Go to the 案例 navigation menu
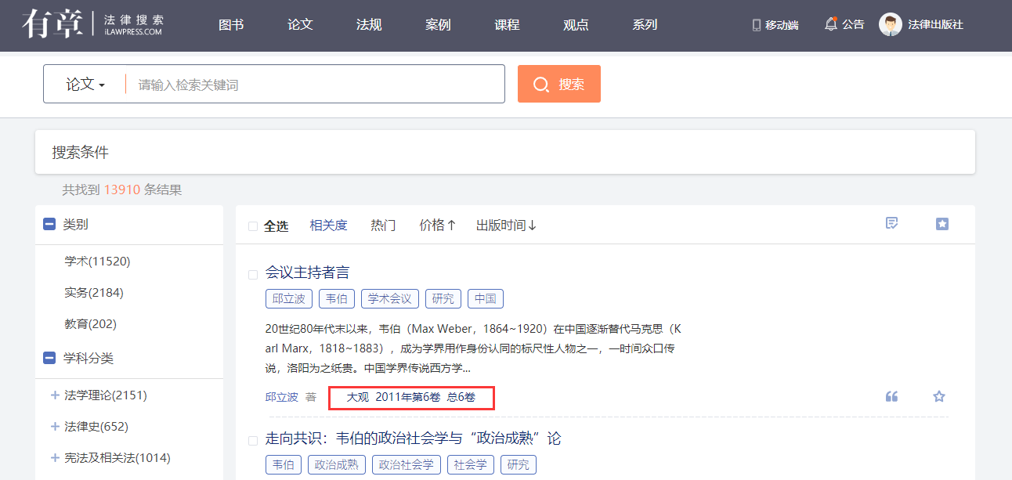The image size is (1012, 480). click(x=438, y=25)
